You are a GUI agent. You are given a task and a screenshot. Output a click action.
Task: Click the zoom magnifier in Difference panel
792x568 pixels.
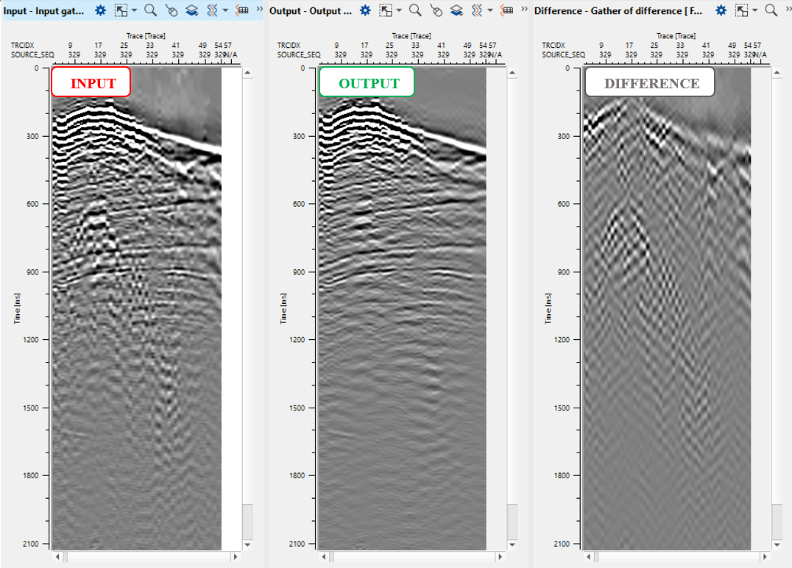point(771,10)
